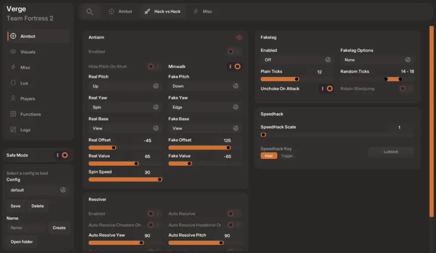This screenshot has width=436, height=253.
Task: Click the sword icon in Hack vs Hack tab
Action: (147, 11)
